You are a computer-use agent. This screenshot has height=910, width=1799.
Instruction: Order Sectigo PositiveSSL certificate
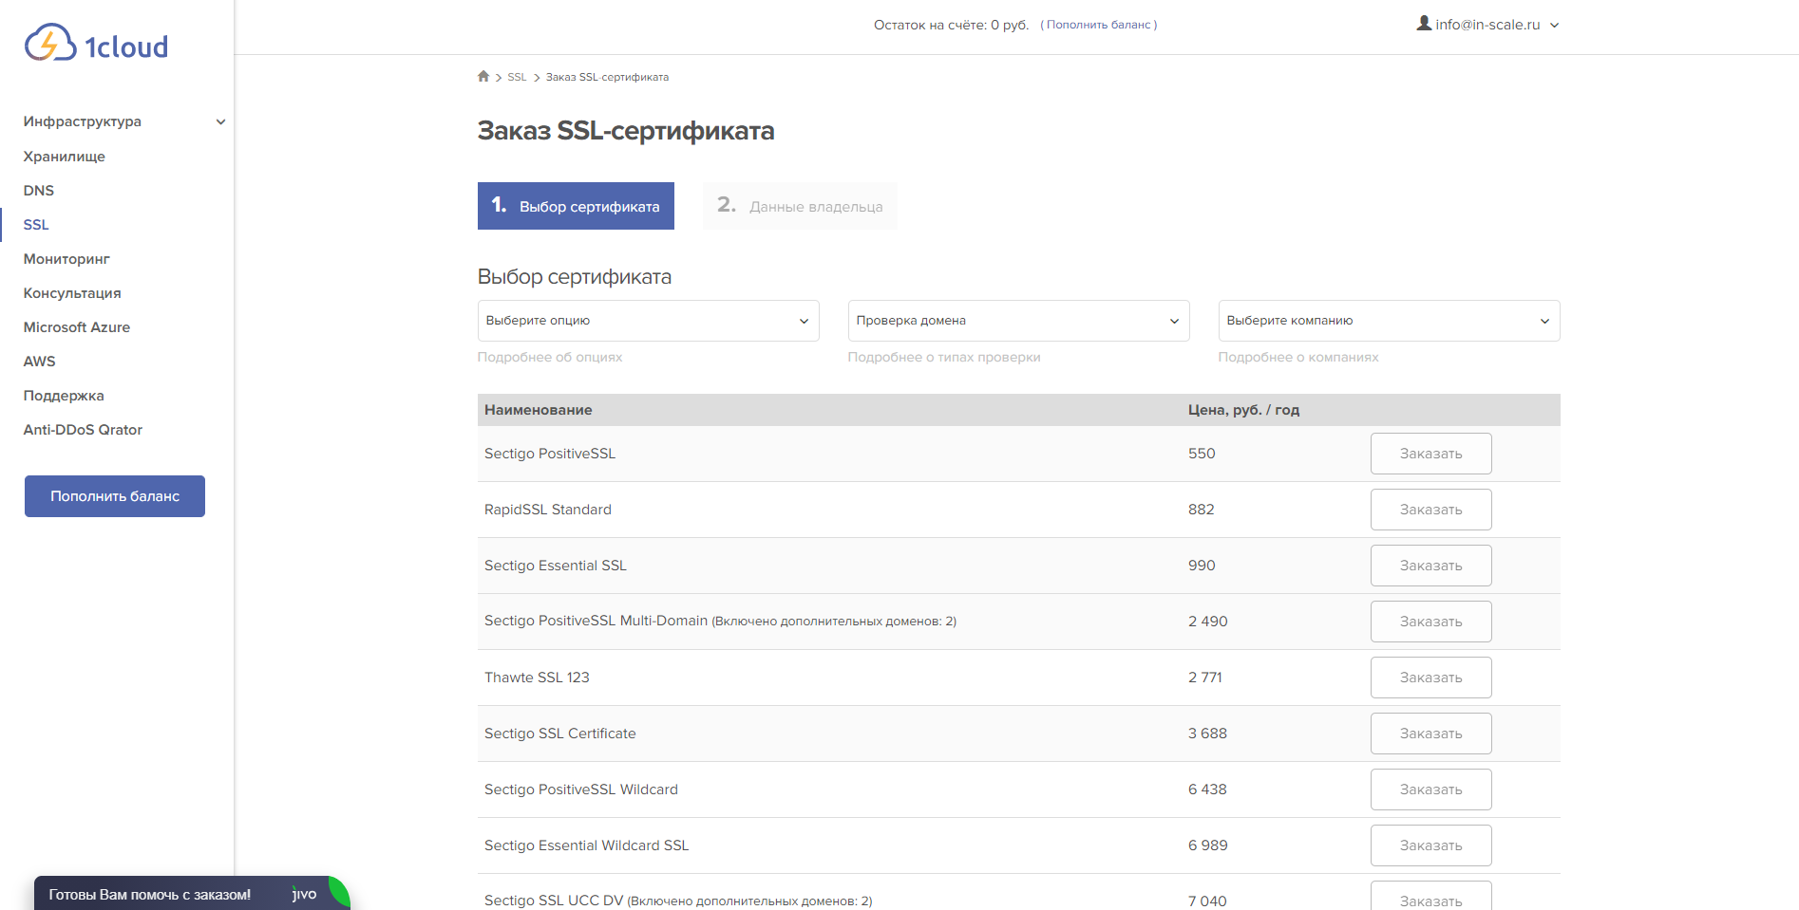(x=1430, y=454)
